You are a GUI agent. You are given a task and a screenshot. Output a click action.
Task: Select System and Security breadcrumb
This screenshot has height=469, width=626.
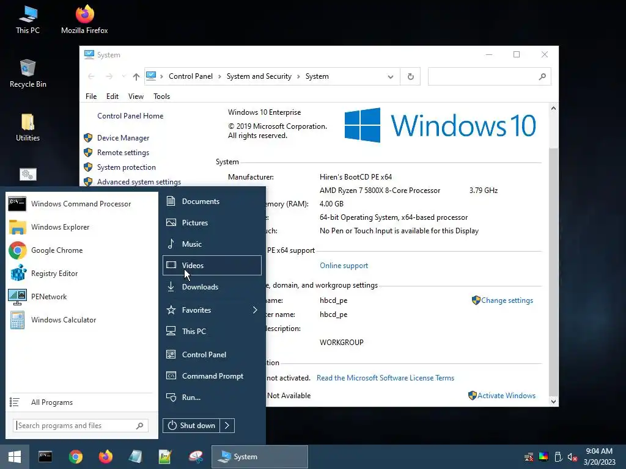point(259,76)
